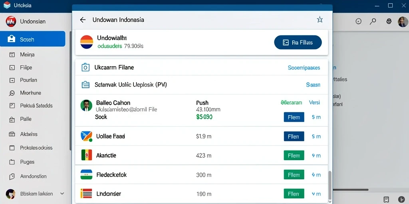Image resolution: width=409 pixels, height=204 pixels.
Task: Click the Uollae Faaai app icon
Action: click(87, 136)
